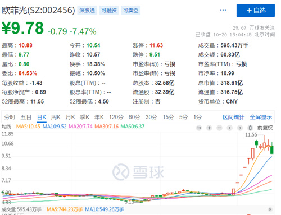The height and width of the screenshot is (215, 281).
Task: Open 区间统计 range statistics
Action: point(233,117)
